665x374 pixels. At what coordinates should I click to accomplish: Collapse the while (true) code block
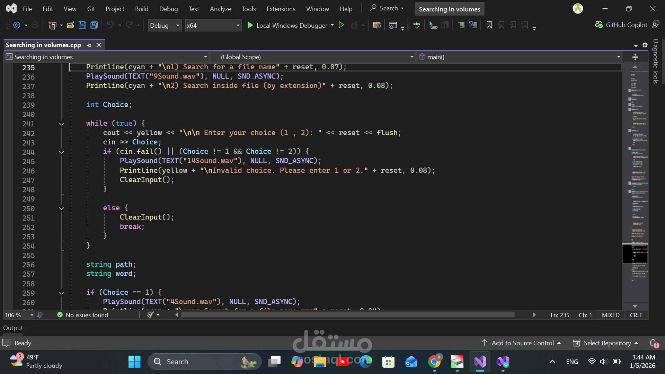pos(61,124)
